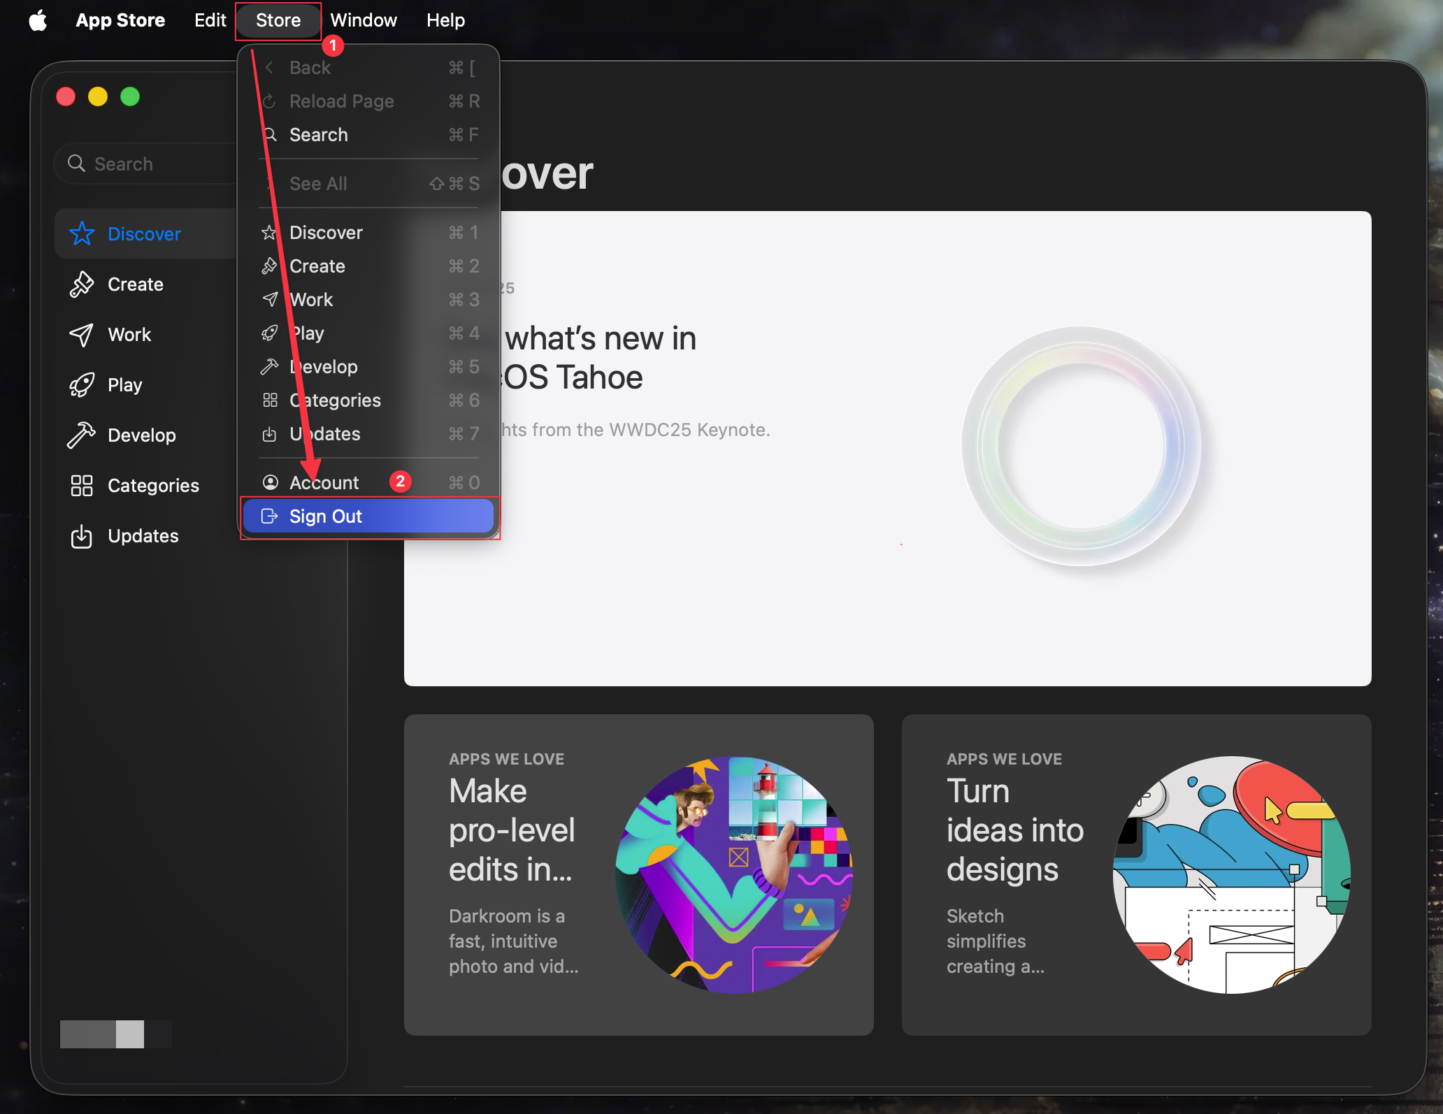Select Categories in the Store dropdown menu

(x=335, y=400)
